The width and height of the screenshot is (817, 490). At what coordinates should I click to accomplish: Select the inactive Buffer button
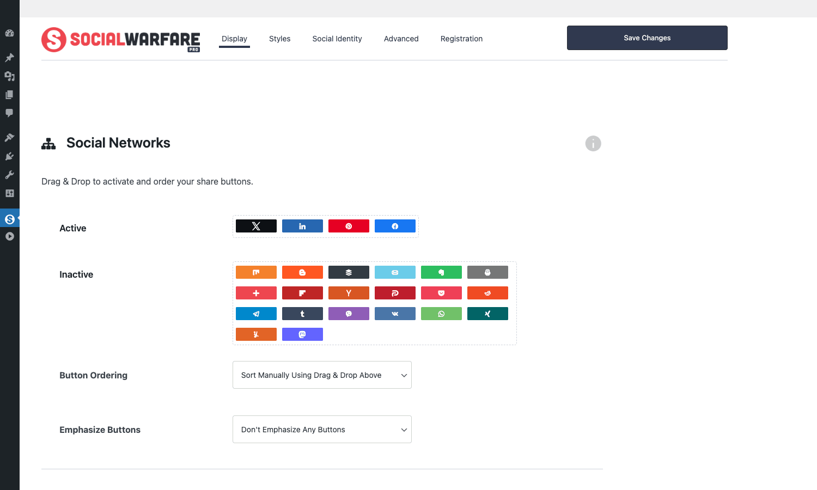(x=349, y=272)
